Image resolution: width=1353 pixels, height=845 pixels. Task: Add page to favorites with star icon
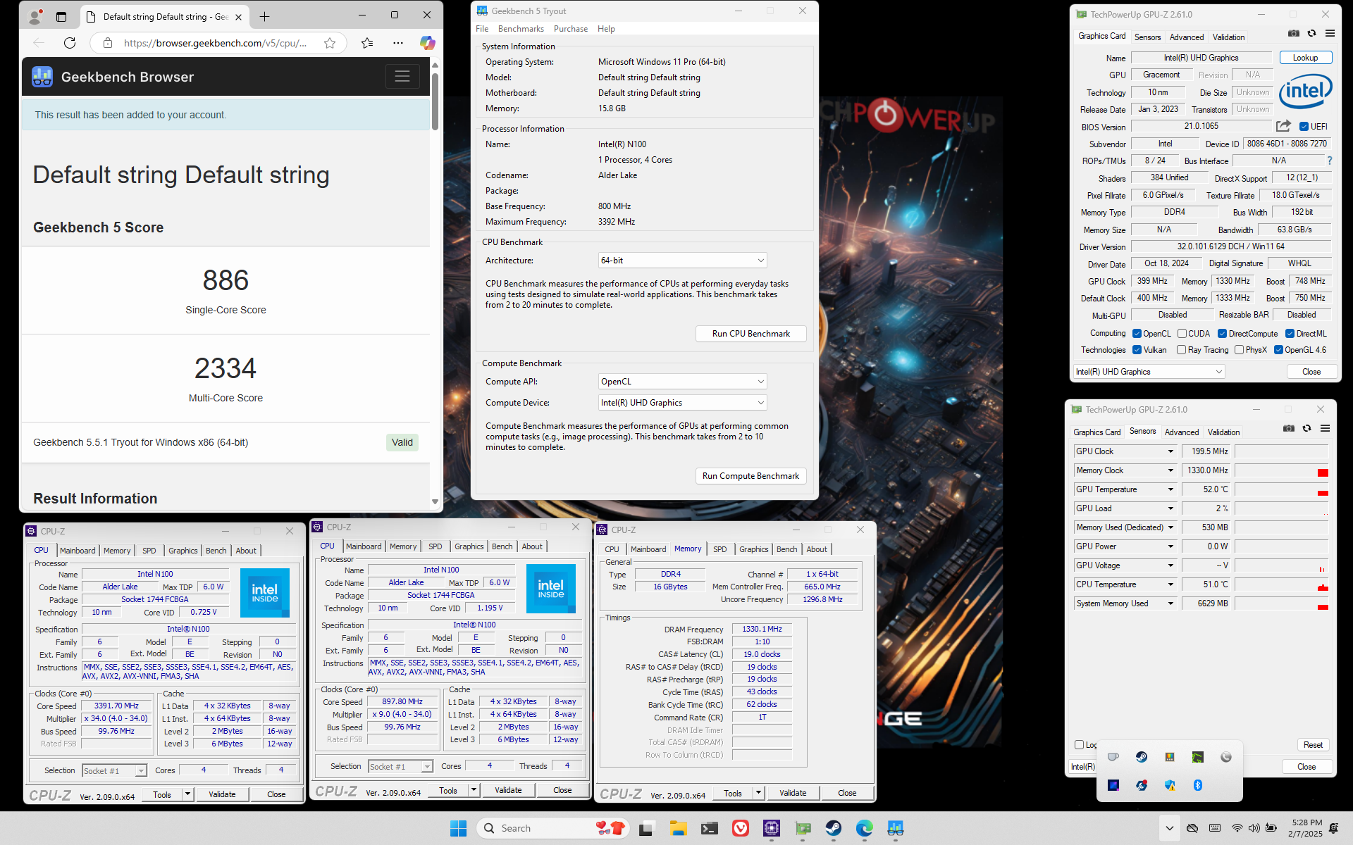point(330,43)
